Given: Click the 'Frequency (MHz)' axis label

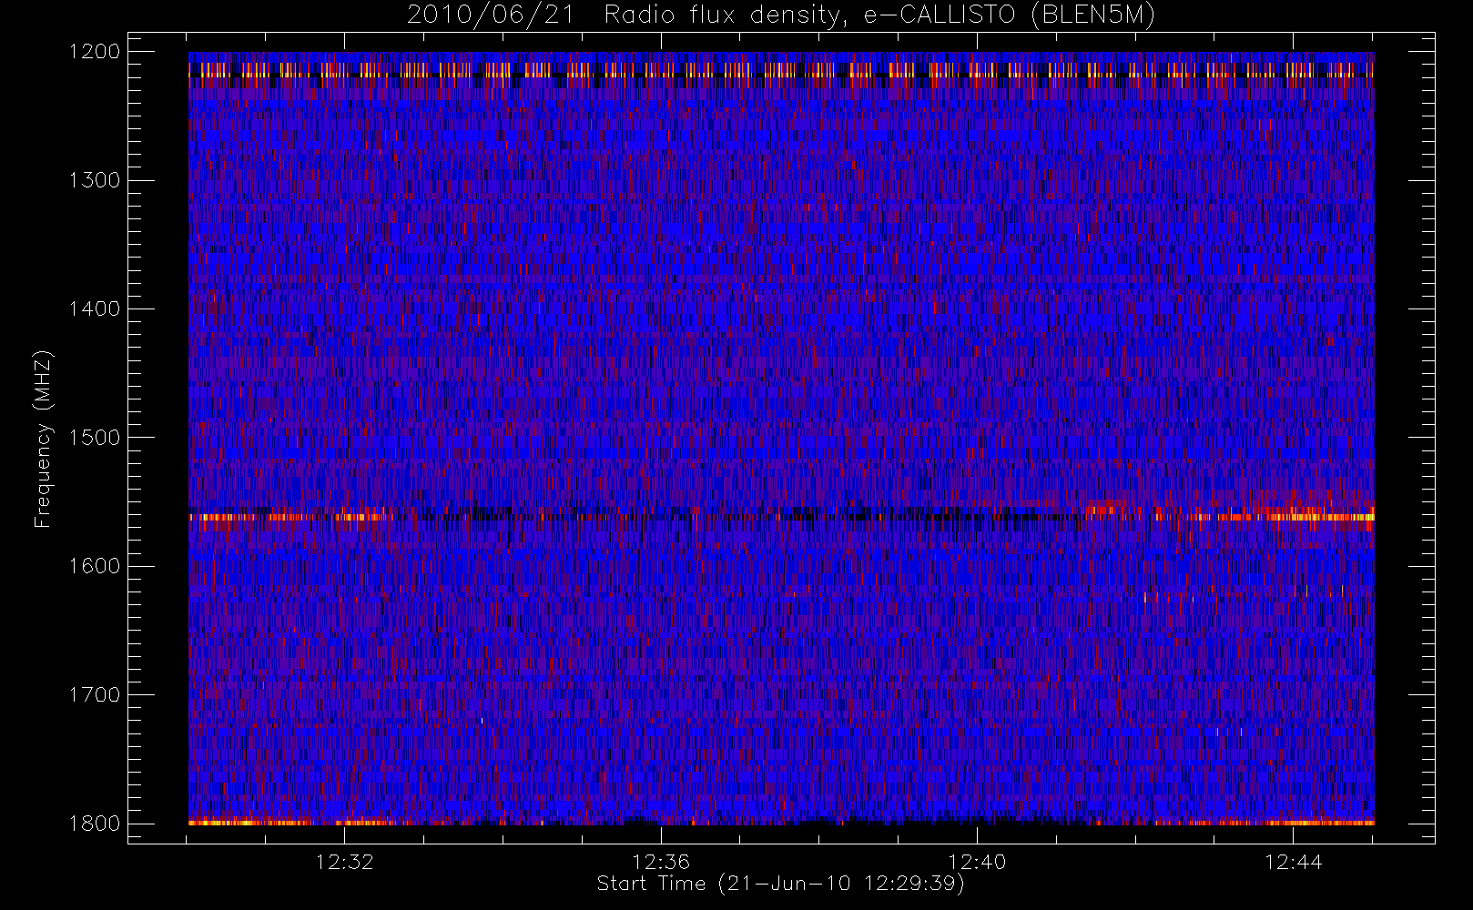Looking at the screenshot, I should click(43, 439).
